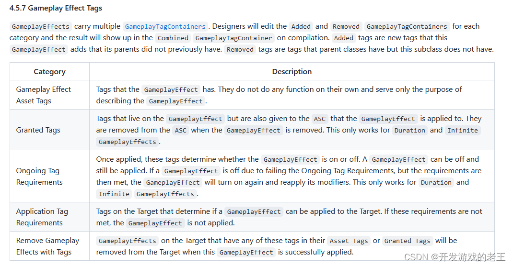Click the Infinite code tag in Ongoing row
The image size is (513, 266).
point(114,194)
